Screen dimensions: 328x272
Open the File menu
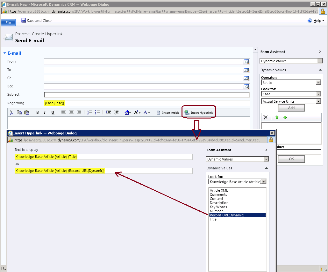(8, 23)
